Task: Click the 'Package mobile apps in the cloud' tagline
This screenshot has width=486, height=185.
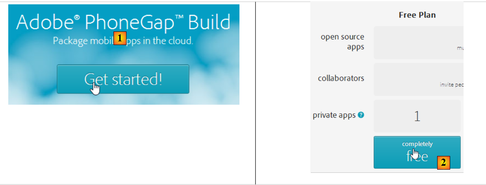Action: click(x=123, y=41)
